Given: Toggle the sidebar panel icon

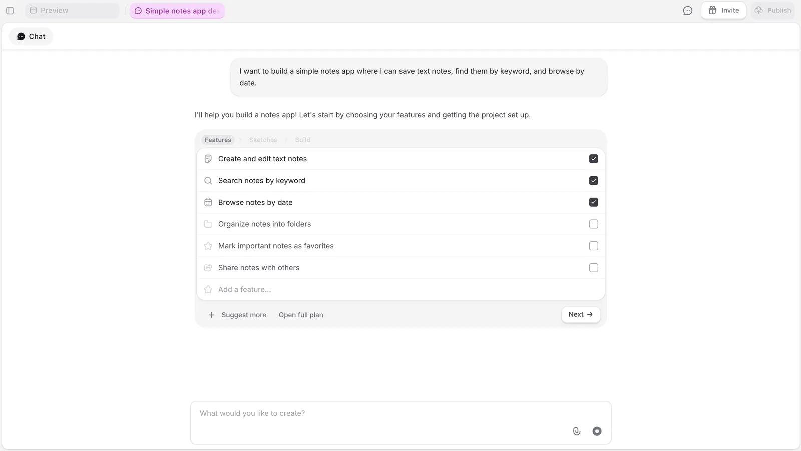Looking at the screenshot, I should coord(10,10).
